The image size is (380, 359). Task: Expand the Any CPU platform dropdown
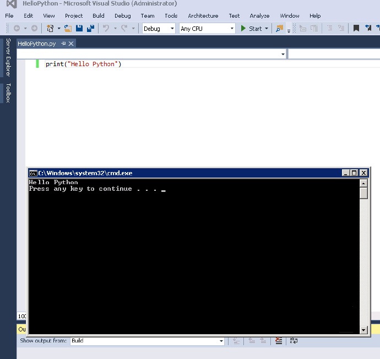(231, 29)
